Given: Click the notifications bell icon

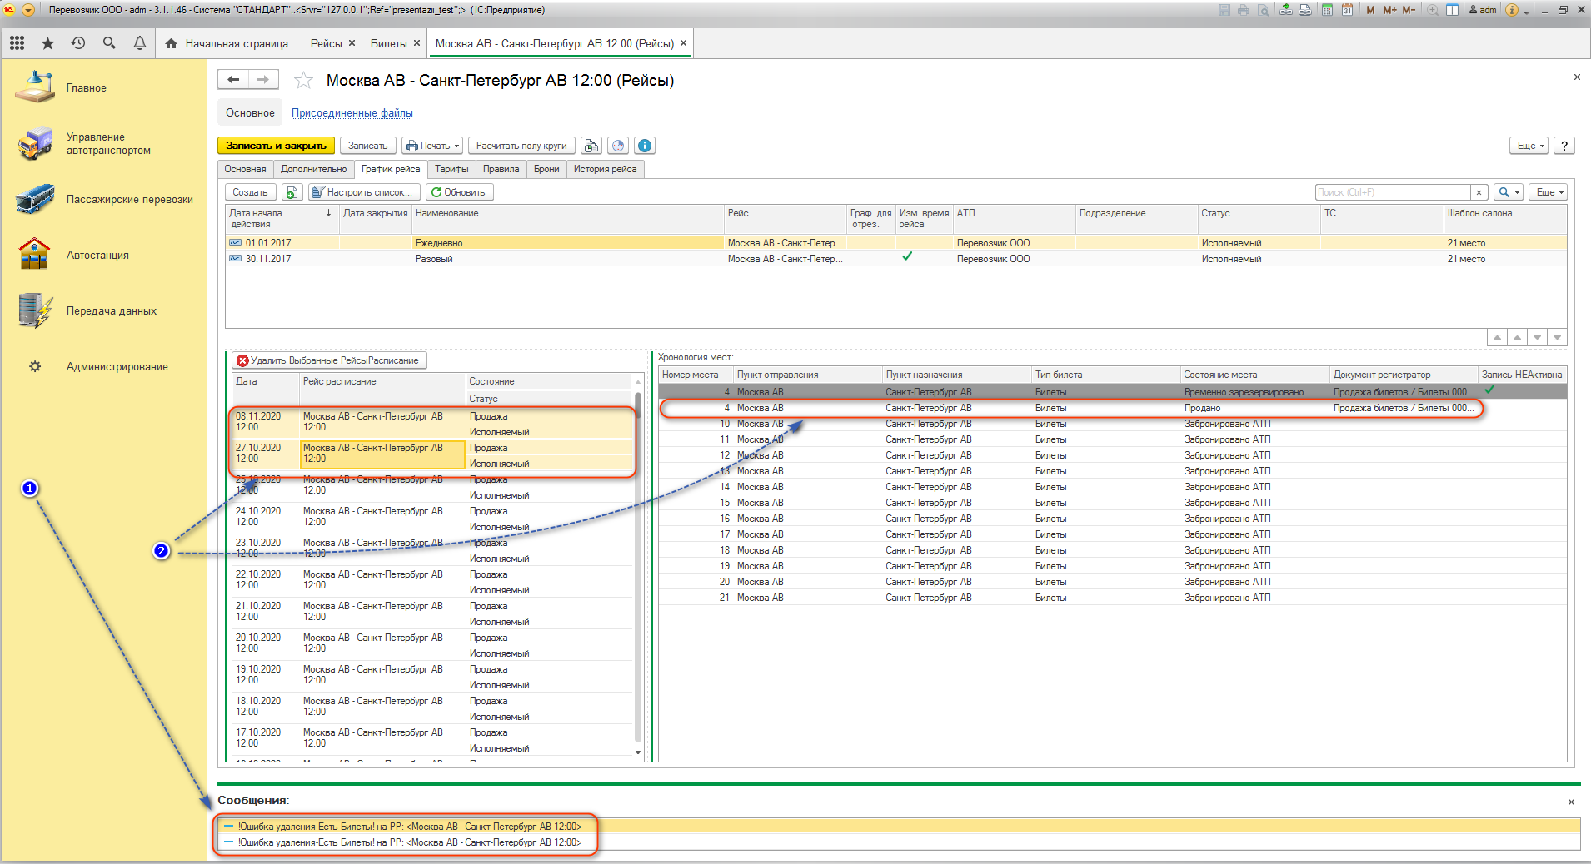Looking at the screenshot, I should tap(139, 43).
